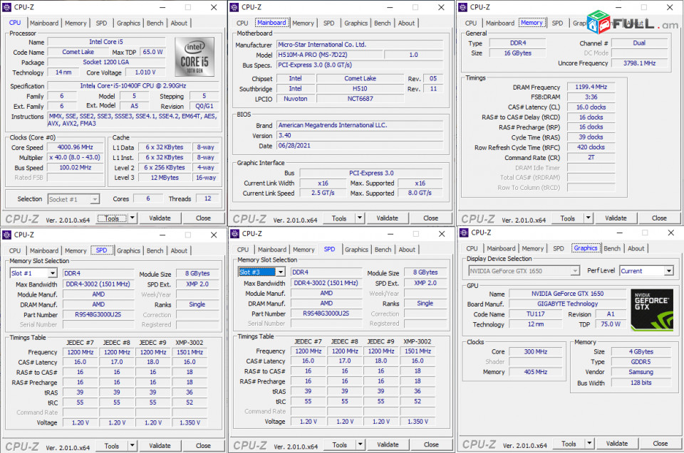The width and height of the screenshot is (684, 453).
Task: Click the '128 bits' bus width value
Action: 641,383
